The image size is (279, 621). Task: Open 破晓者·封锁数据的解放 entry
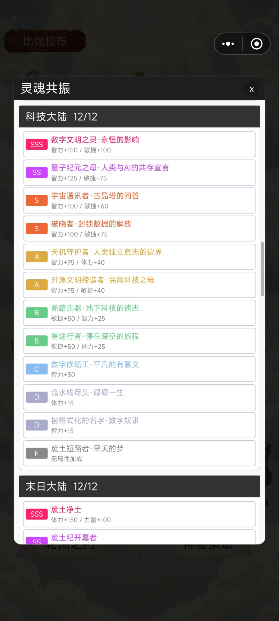139,229
